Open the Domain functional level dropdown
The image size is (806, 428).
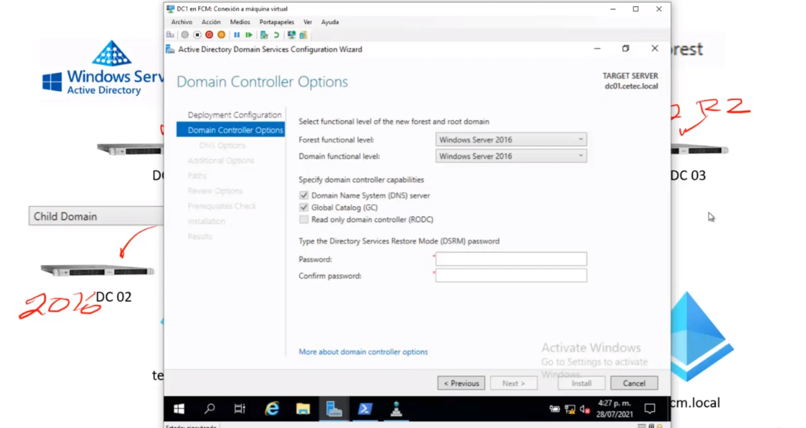(x=511, y=156)
